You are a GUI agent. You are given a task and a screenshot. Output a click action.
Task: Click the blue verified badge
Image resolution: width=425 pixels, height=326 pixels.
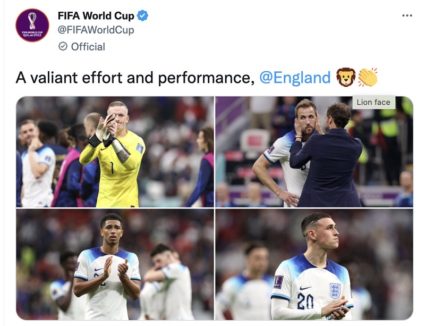click(143, 16)
